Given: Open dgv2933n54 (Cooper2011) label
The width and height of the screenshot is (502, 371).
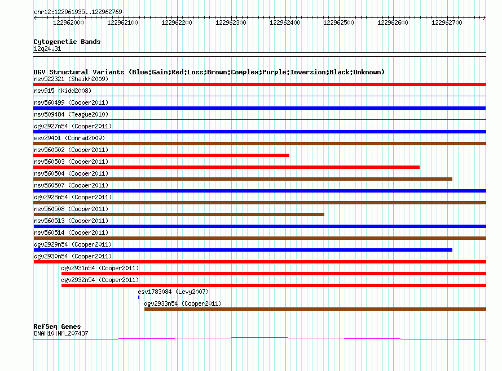Looking at the screenshot, I should (183, 303).
